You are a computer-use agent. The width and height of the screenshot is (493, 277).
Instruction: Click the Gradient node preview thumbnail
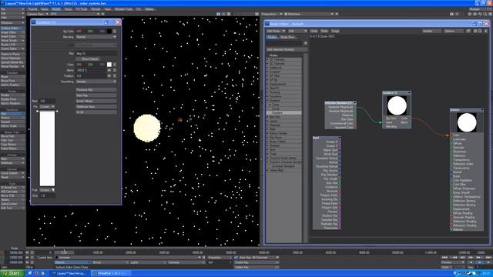[397, 105]
